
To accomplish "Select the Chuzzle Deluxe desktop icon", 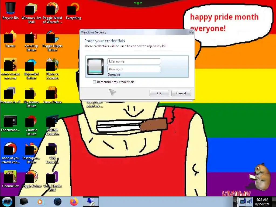I will 31,125.
